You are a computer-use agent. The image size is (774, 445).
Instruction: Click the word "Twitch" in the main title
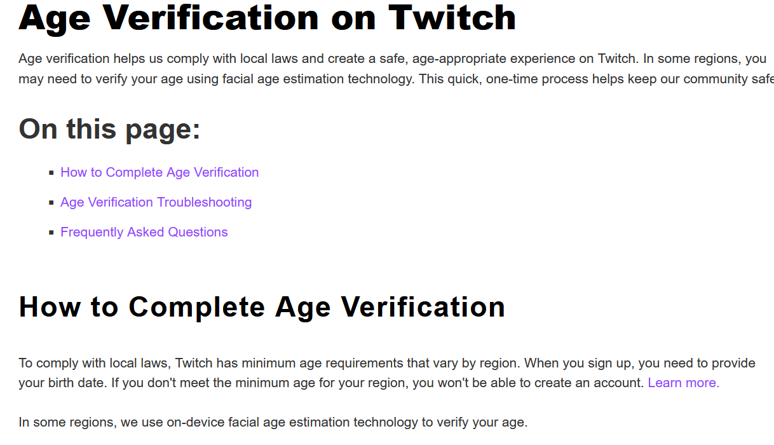[x=451, y=18]
